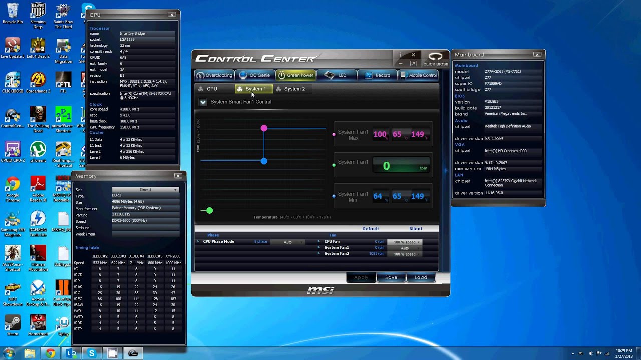Expand the CPU Fan row arrow

tap(319, 242)
